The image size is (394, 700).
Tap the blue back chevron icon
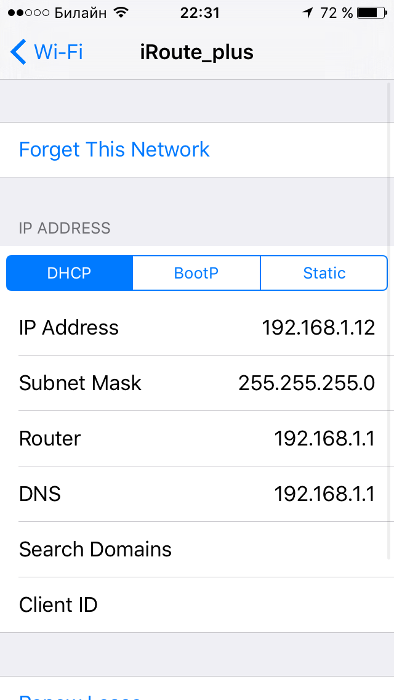pos(18,52)
